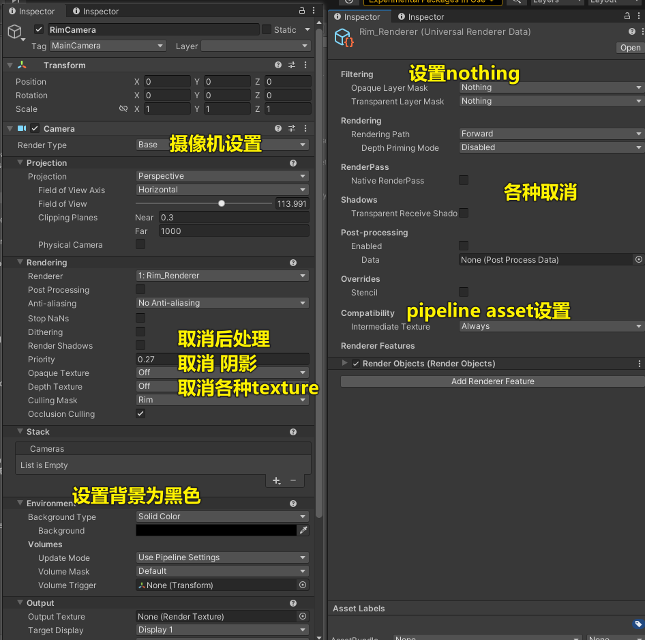
Task: Click the Open button for Rim_Renderer
Action: tap(629, 48)
